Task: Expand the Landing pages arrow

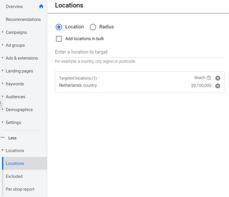Action: pyautogui.click(x=3, y=70)
